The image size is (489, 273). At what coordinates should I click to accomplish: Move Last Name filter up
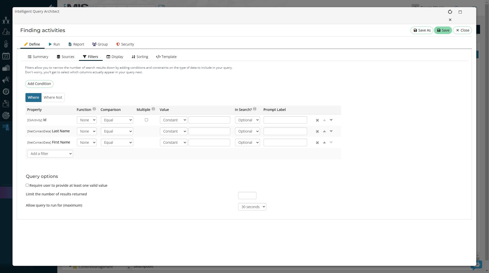click(x=324, y=131)
